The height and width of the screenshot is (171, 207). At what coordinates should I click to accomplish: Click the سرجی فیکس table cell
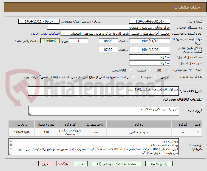click(x=139, y=132)
